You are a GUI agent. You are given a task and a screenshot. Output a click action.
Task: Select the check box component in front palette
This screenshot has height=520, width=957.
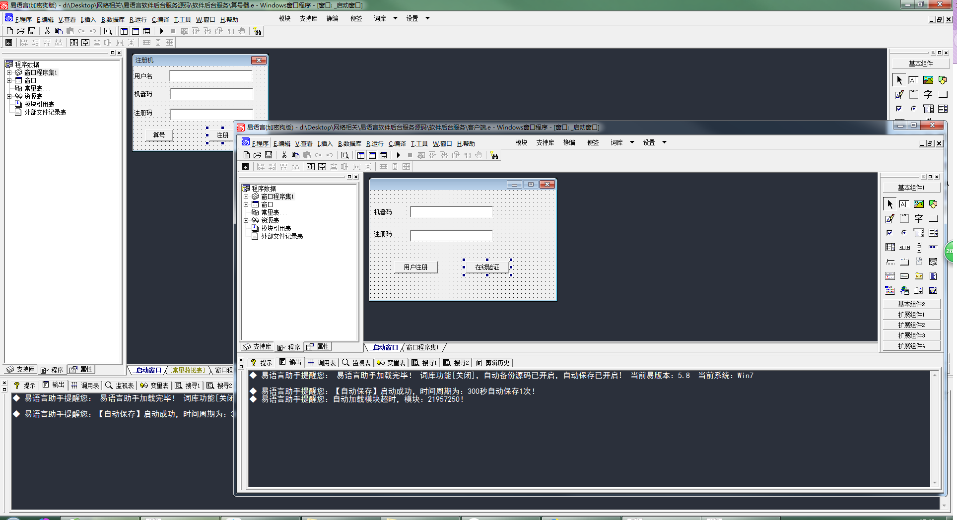coord(889,233)
